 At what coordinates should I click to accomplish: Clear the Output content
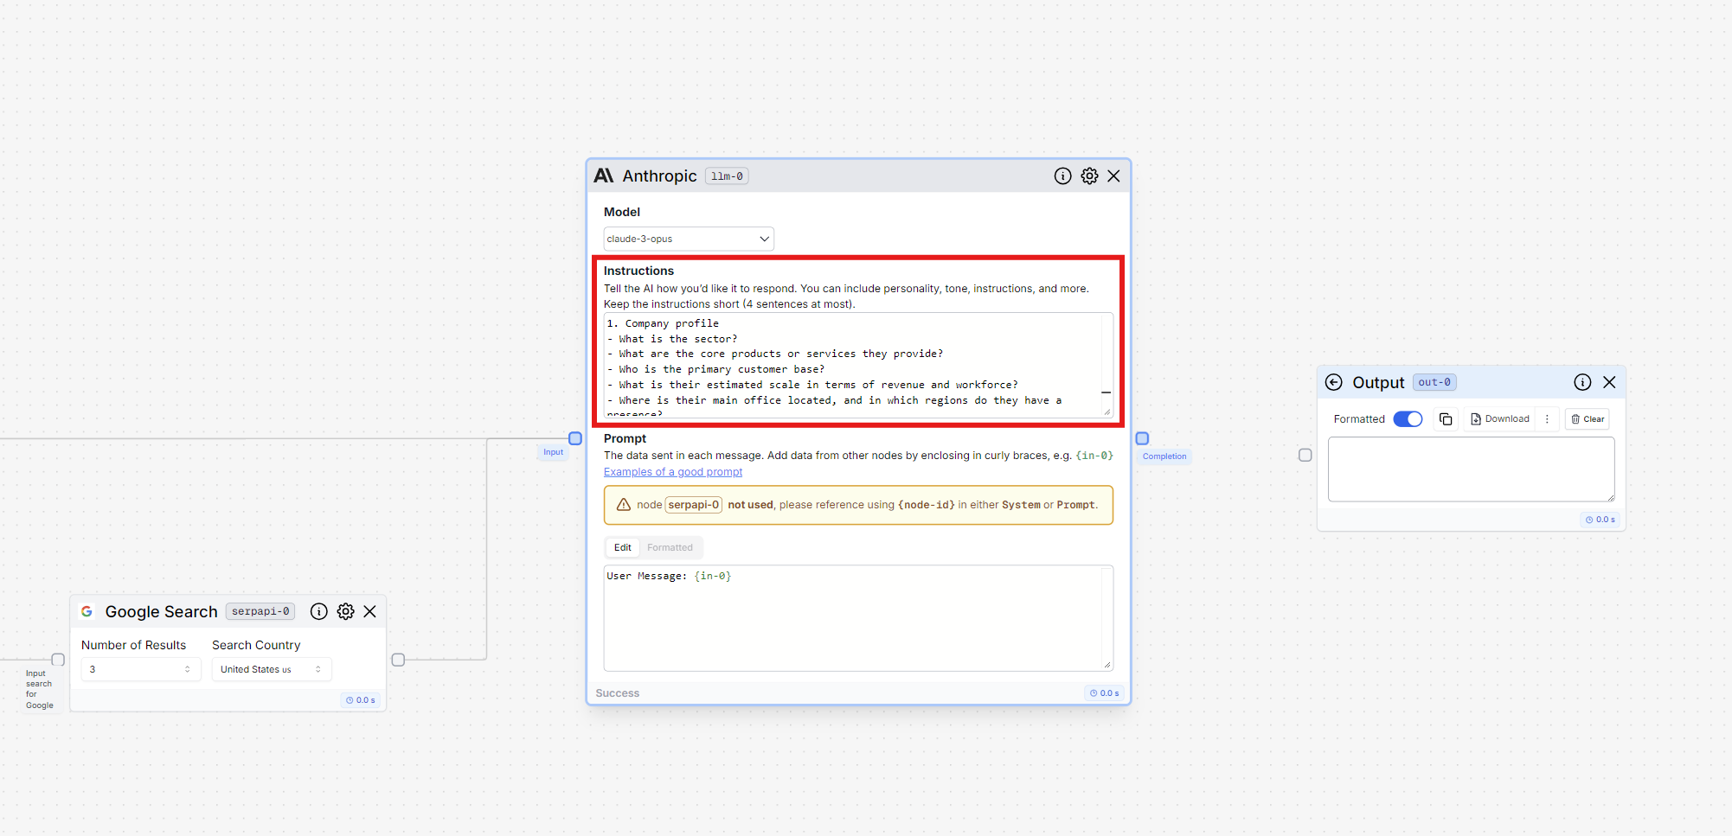[x=1588, y=419]
